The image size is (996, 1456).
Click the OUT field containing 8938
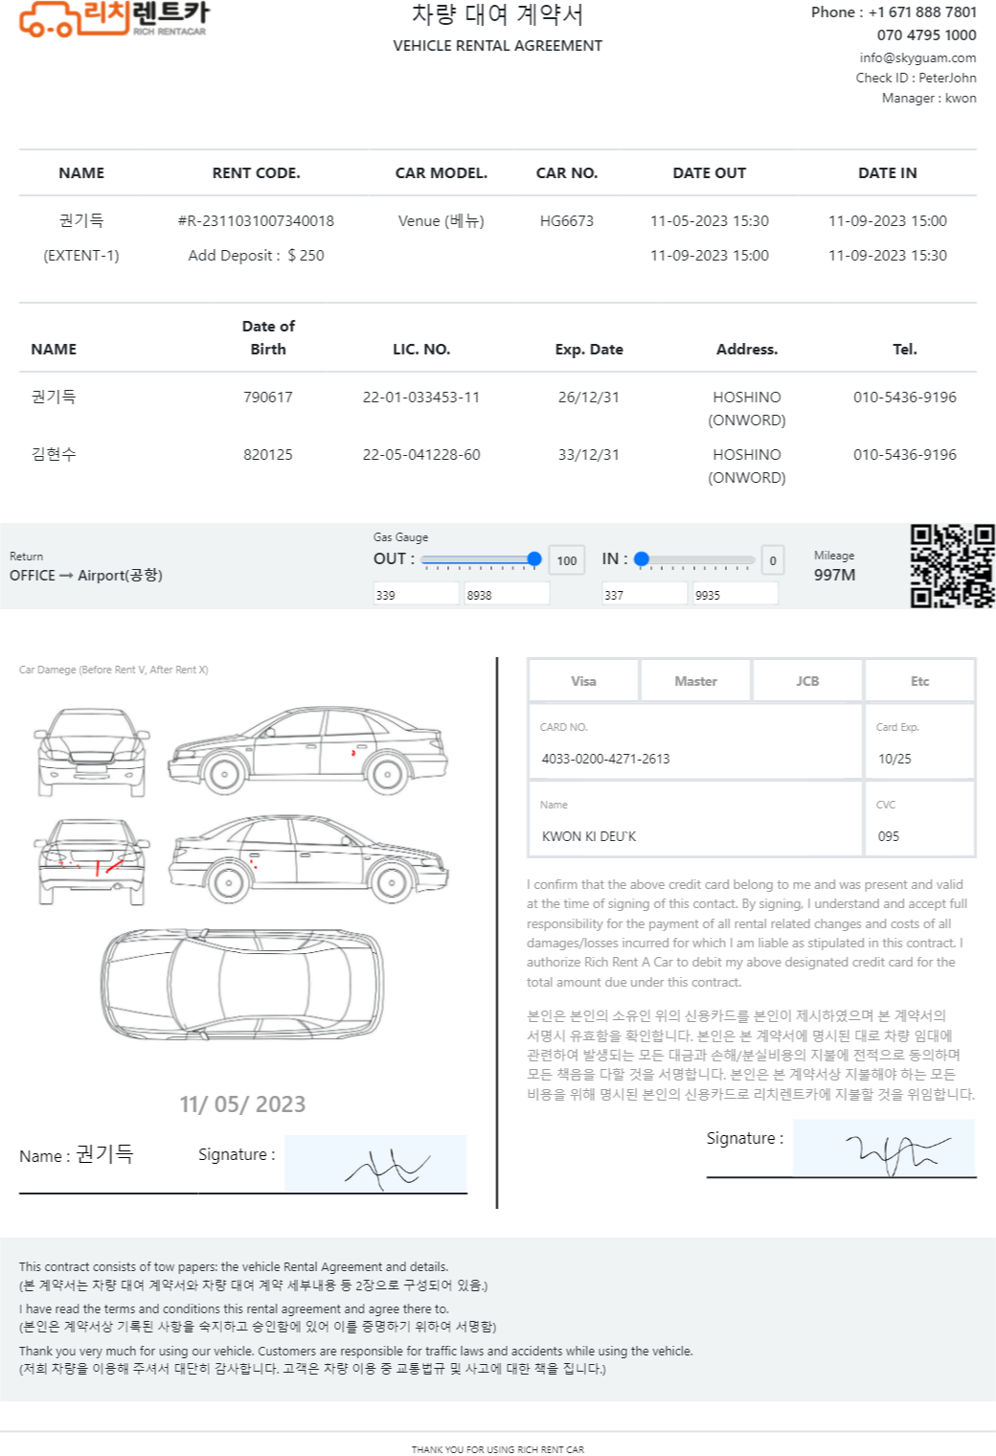coord(507,594)
